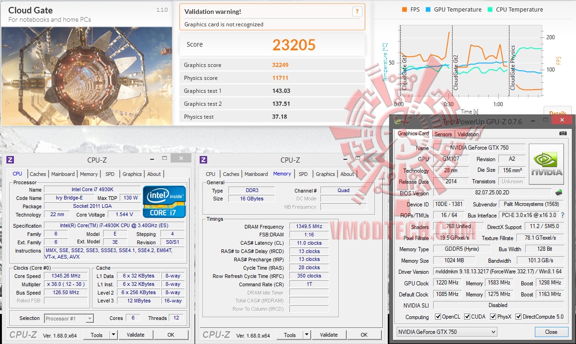
Task: Open the About tab in the processor CPU-Z window
Action: tap(154, 174)
